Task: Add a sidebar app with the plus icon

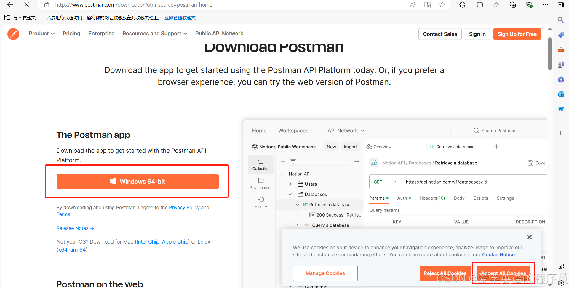Action: pyautogui.click(x=561, y=133)
